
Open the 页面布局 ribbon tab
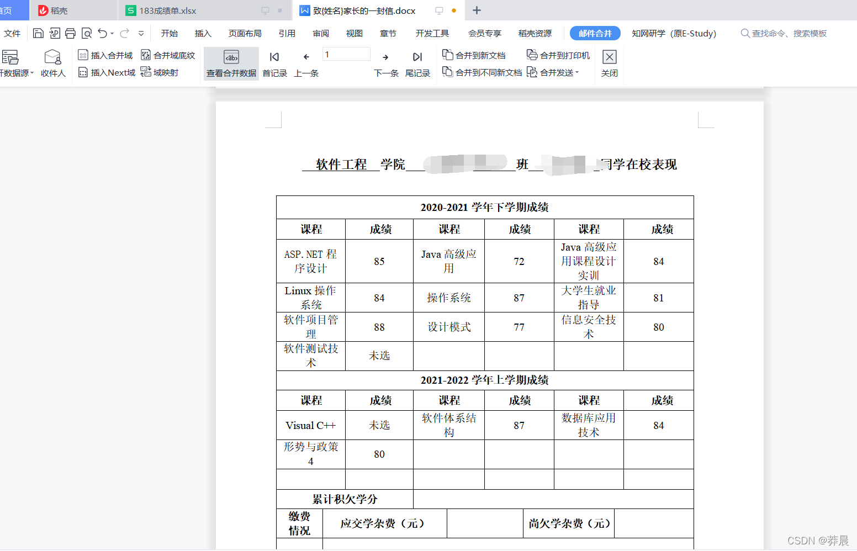pyautogui.click(x=245, y=34)
